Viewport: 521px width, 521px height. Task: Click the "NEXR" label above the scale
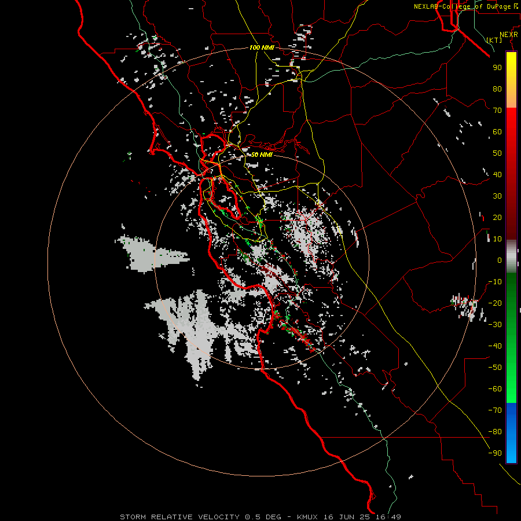coord(509,35)
